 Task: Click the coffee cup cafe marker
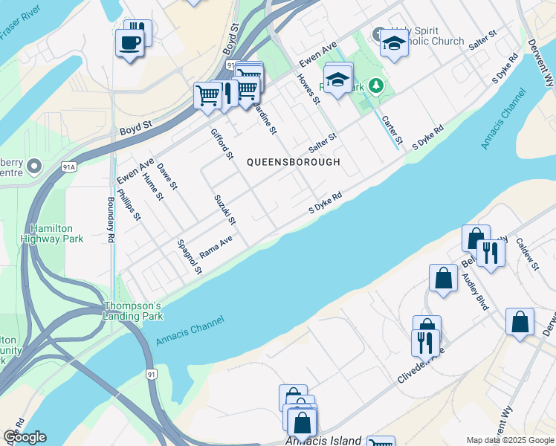coord(130,45)
